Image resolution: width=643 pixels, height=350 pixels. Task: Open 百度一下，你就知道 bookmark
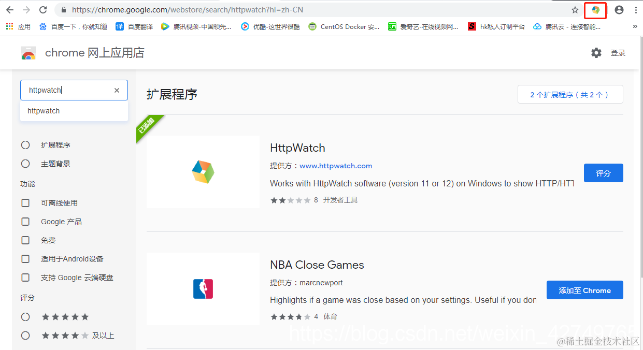pos(73,26)
